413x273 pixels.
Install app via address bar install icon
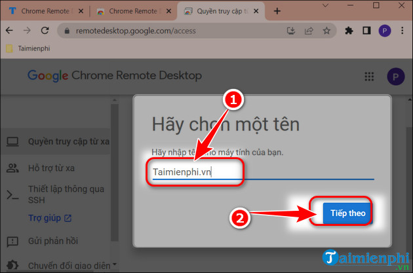pyautogui.click(x=291, y=31)
